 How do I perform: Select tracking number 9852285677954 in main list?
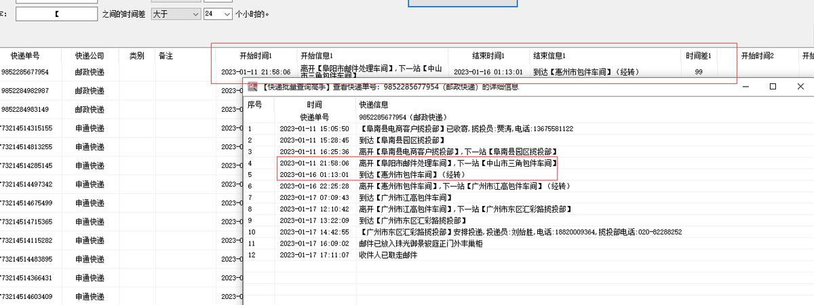click(25, 72)
